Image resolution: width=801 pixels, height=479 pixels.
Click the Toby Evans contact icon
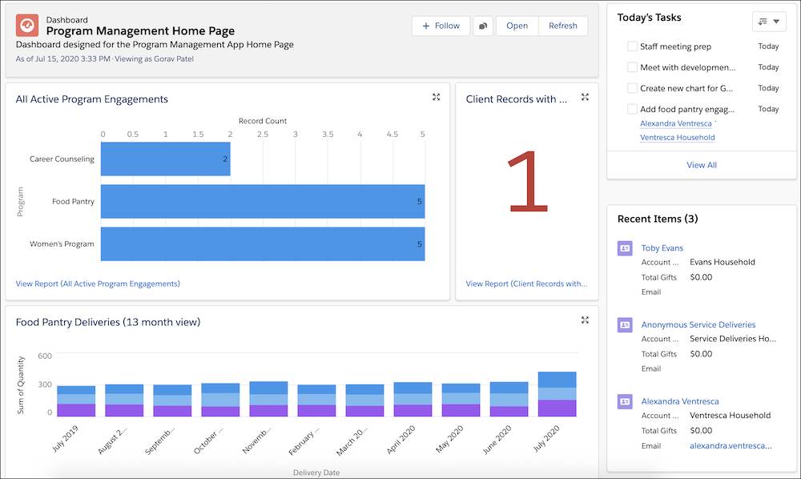(625, 248)
